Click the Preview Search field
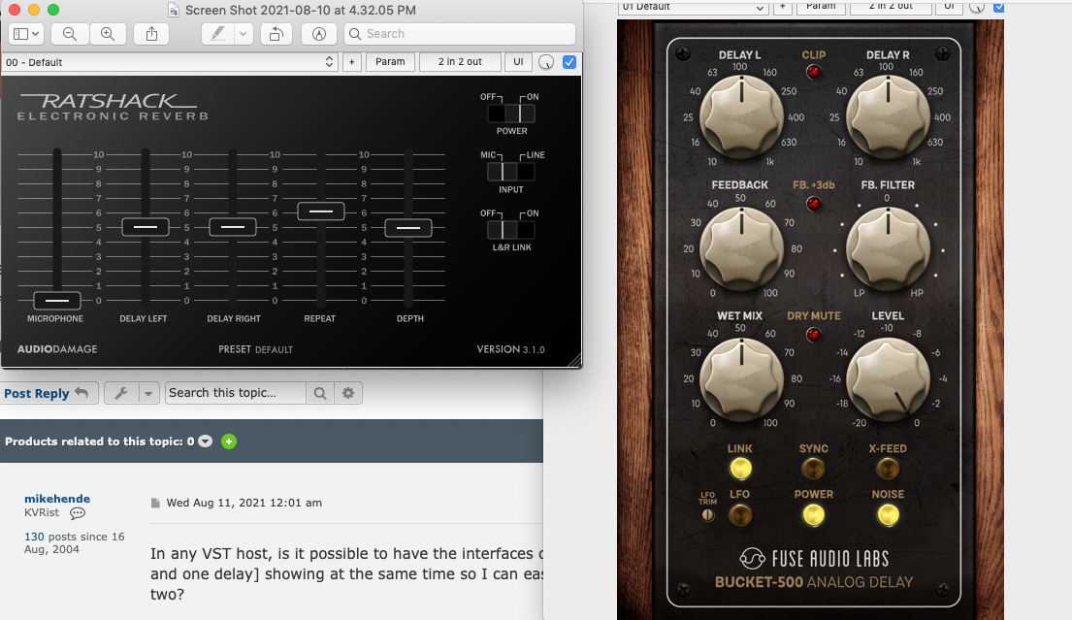 [x=460, y=34]
